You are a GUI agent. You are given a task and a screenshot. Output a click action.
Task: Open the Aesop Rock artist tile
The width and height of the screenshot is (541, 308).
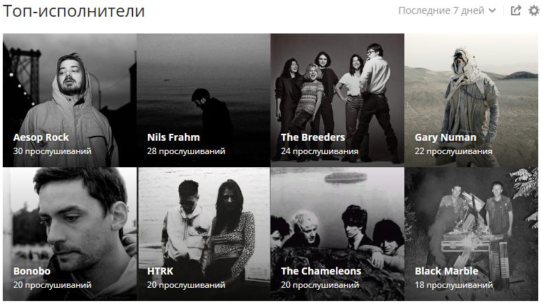(x=70, y=100)
